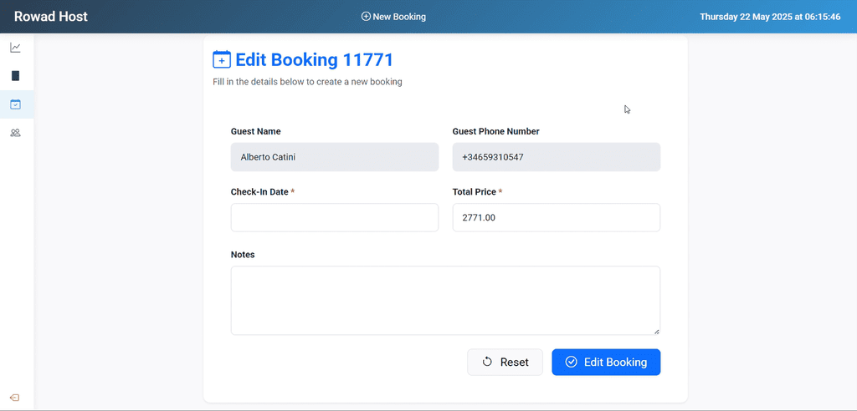Select the dark door-shaped sidebar icon
Screen dimensions: 857x411
point(15,76)
